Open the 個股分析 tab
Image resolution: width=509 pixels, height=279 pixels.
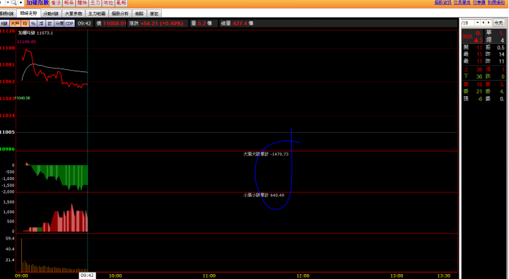120,13
